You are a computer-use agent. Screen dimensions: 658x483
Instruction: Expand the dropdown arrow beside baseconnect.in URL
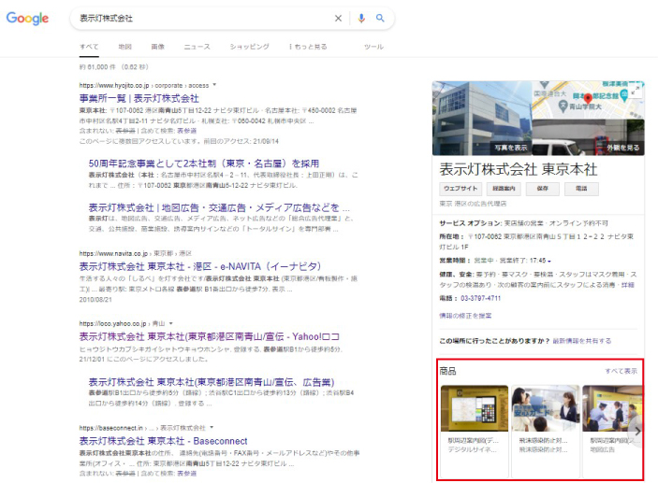(212, 427)
